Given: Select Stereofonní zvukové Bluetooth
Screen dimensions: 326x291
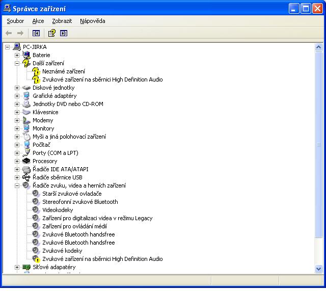Looking at the screenshot, I should pos(80,202).
